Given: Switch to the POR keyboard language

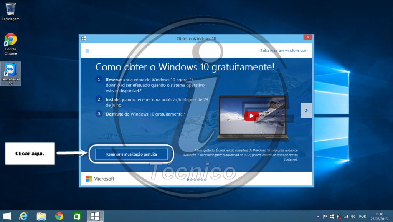Looking at the screenshot, I should (363, 216).
